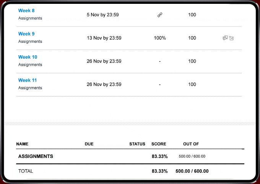
Task: Open the Week 10 assignment link
Action: tap(28, 57)
